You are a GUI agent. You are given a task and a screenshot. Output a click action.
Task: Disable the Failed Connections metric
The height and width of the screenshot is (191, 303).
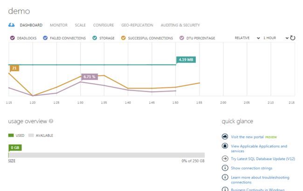click(45, 38)
